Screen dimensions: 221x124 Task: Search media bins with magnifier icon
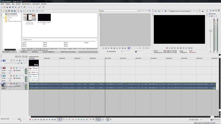(42, 11)
